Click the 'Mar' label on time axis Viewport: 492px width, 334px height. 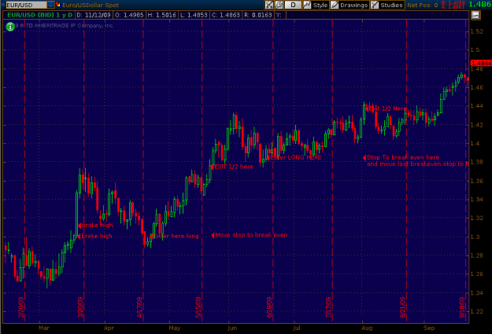pyautogui.click(x=44, y=328)
